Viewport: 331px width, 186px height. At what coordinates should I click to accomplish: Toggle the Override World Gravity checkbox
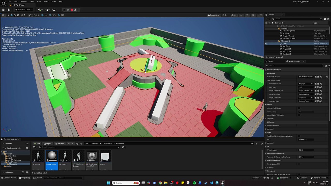[299, 108]
